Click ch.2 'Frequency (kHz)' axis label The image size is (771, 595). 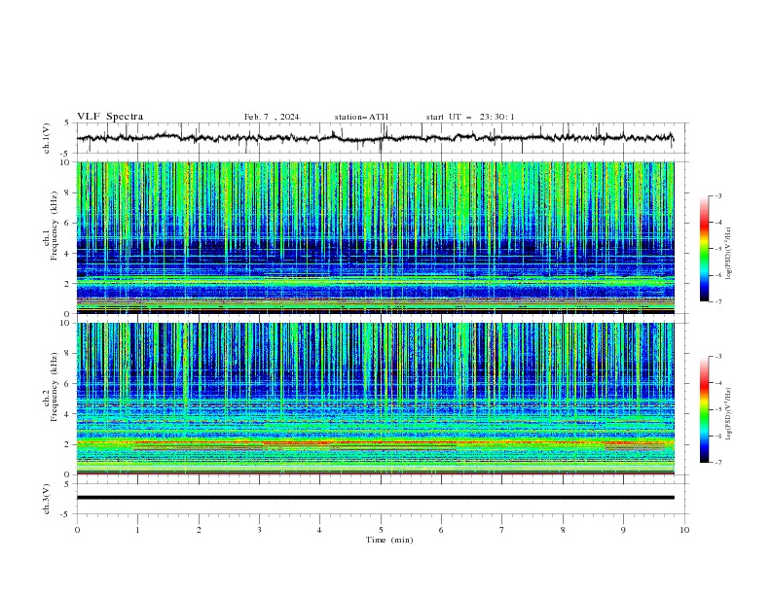[x=54, y=386]
